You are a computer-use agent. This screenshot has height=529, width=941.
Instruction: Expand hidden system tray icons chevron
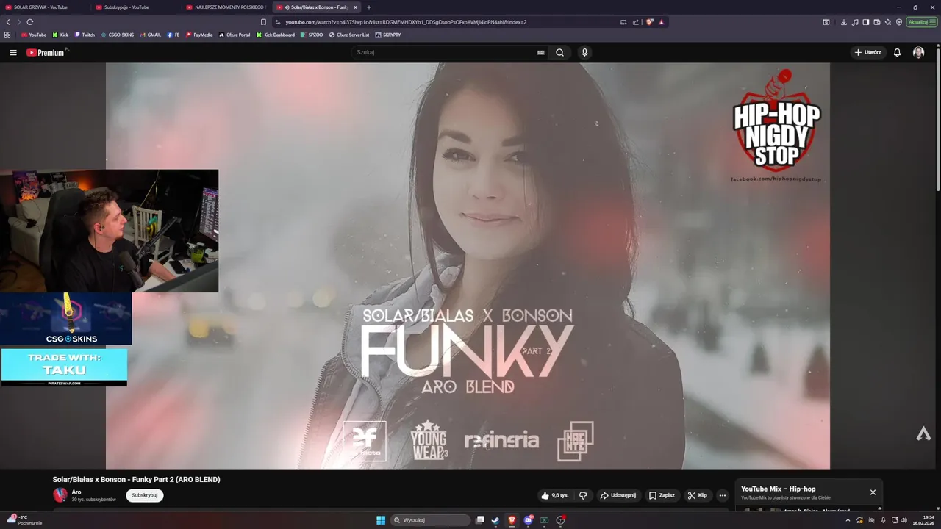848,520
